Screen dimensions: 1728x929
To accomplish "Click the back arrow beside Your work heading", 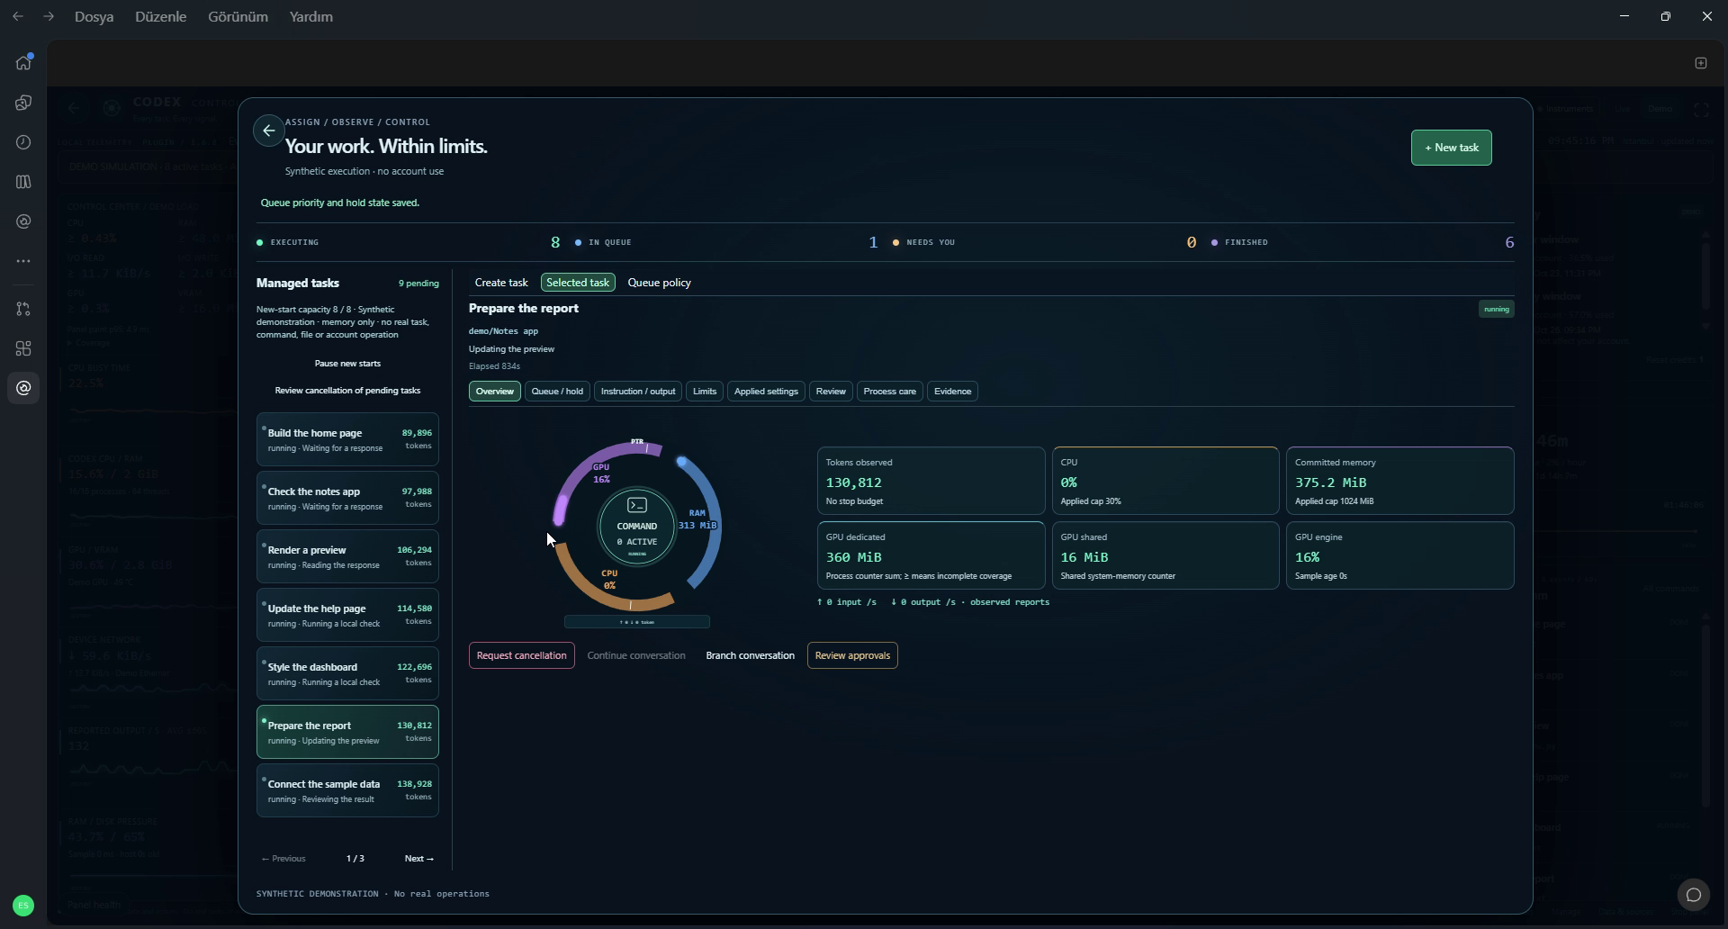I will click(268, 131).
